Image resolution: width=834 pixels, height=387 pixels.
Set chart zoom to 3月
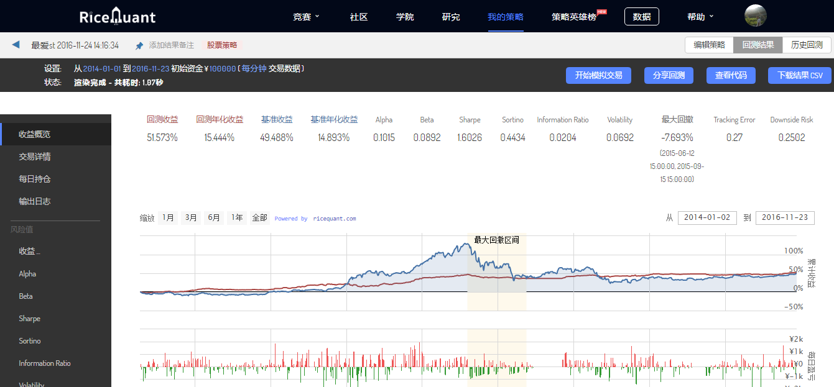click(191, 217)
